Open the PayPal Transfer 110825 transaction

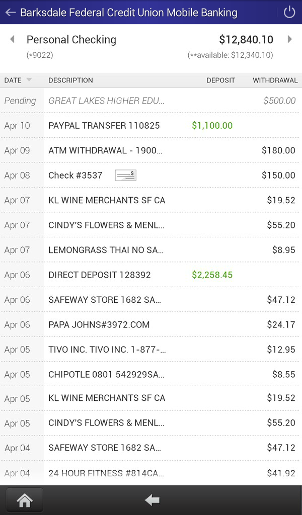[x=151, y=125]
